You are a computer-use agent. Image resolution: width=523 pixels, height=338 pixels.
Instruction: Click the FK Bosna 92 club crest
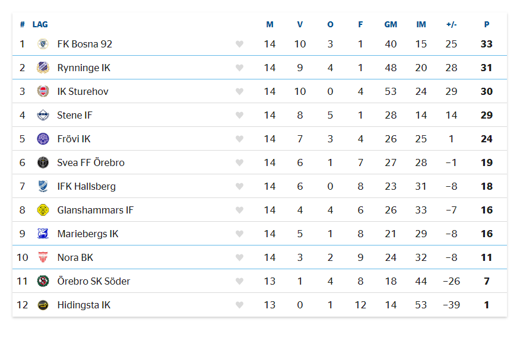pyautogui.click(x=43, y=44)
